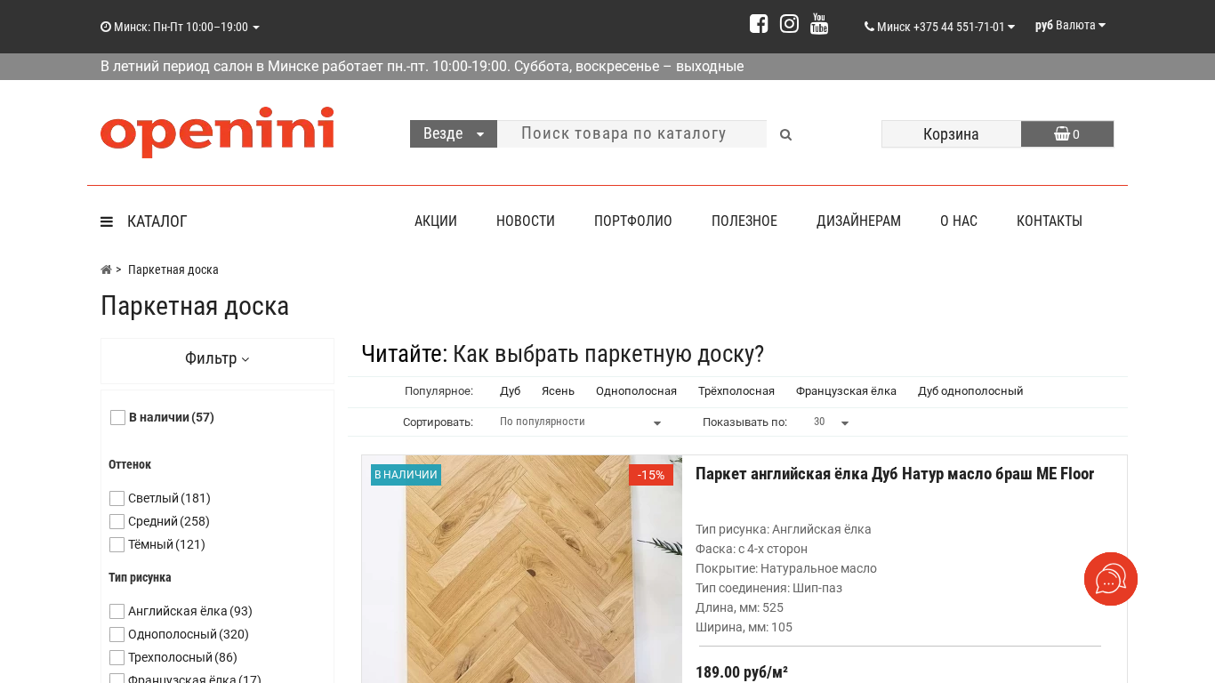
Task: Open the 'О нас' menu item
Action: pyautogui.click(x=959, y=221)
